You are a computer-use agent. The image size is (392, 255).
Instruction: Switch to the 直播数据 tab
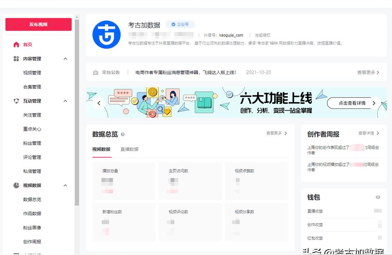coord(129,149)
